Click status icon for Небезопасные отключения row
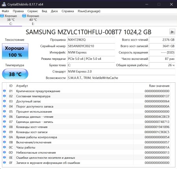177x169 pixels. pos(4,152)
